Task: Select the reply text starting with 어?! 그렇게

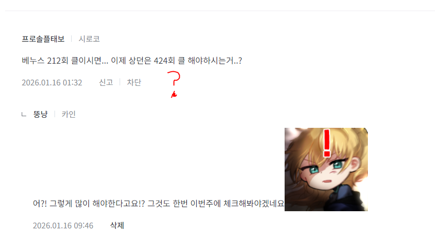Action: click(x=158, y=203)
